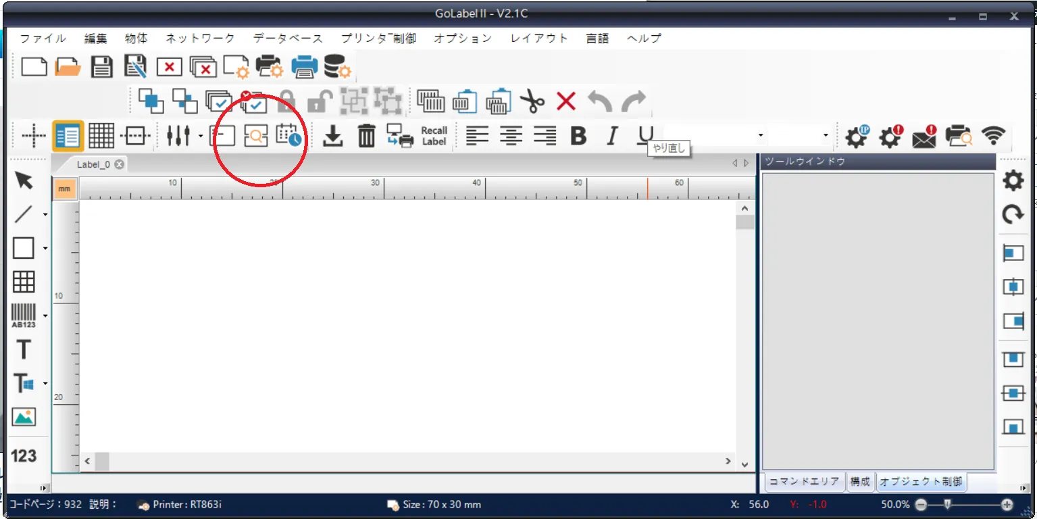
Task: Select center text alignment in toolbar
Action: coord(511,136)
